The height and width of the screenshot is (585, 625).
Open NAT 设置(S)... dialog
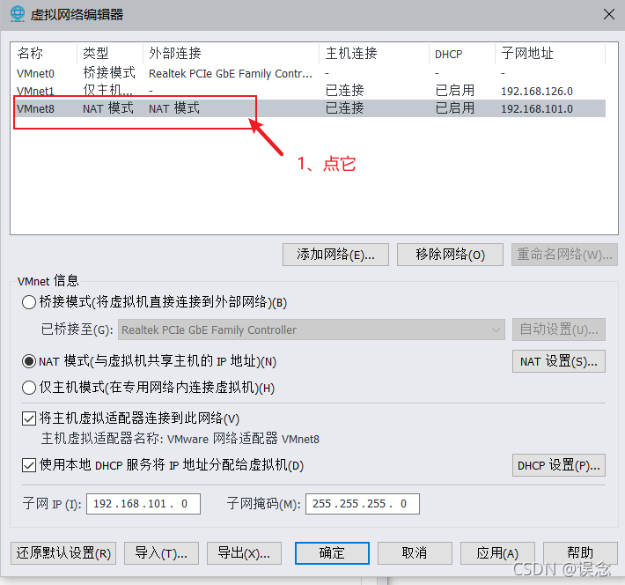pyautogui.click(x=559, y=361)
